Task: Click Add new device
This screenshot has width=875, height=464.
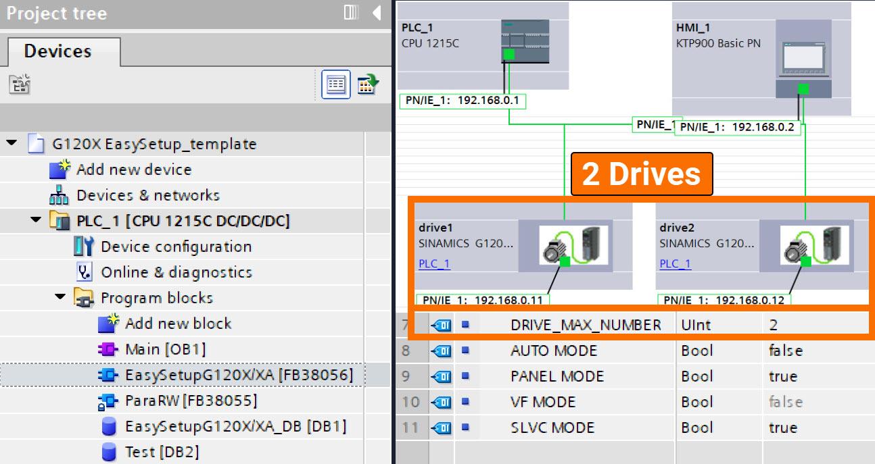Action: pos(134,170)
